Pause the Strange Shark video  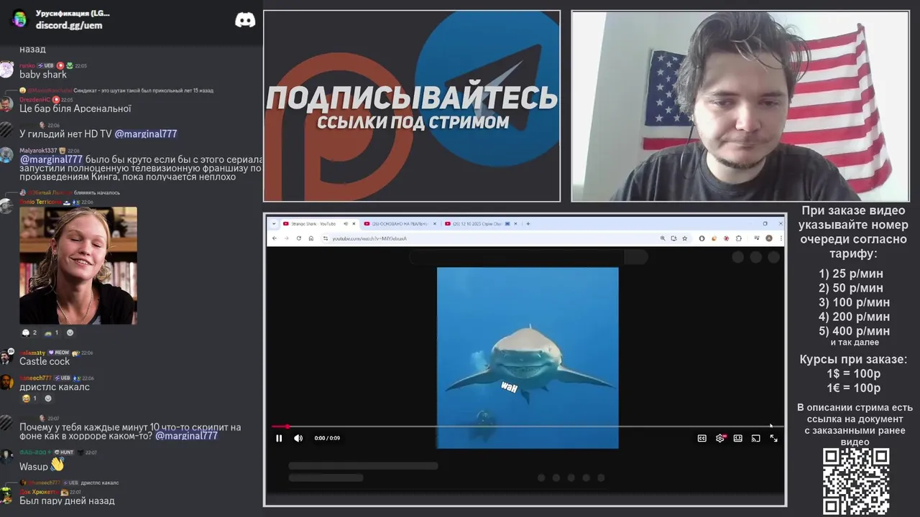(x=279, y=438)
